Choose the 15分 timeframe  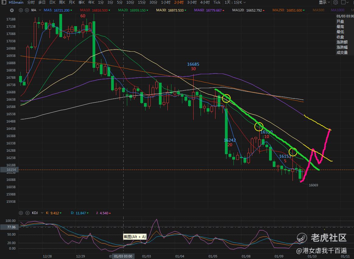click(142, 2)
